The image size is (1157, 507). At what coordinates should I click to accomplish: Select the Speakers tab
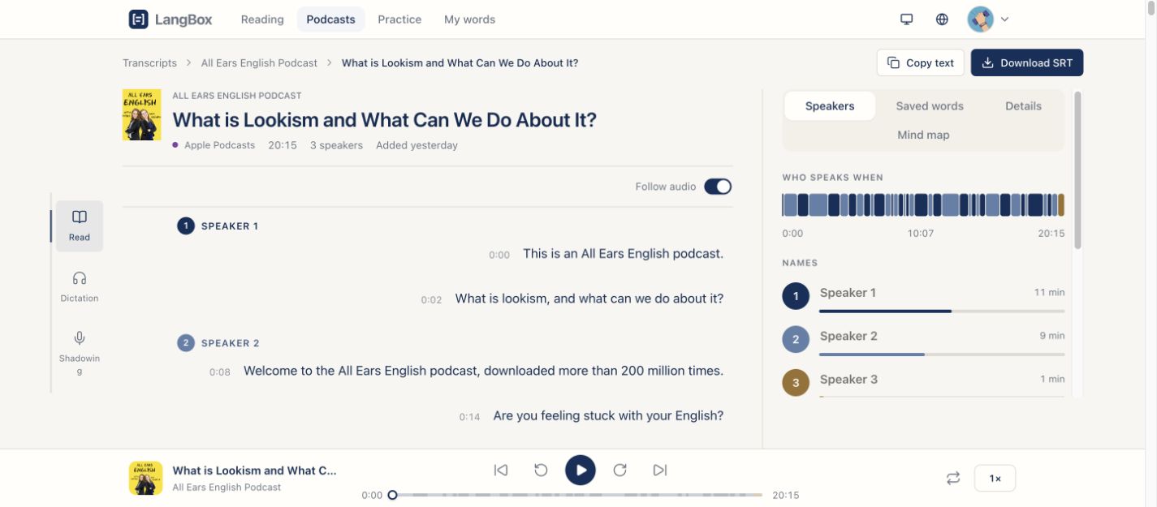[830, 106]
